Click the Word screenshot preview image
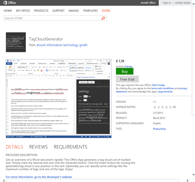This screenshot has width=195, height=182. tap(59, 99)
